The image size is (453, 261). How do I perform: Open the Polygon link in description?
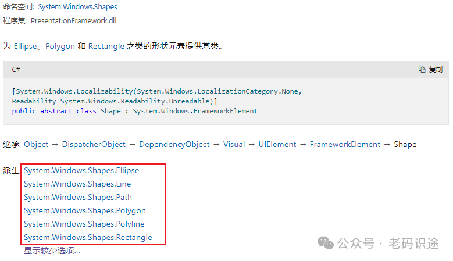pyautogui.click(x=60, y=46)
